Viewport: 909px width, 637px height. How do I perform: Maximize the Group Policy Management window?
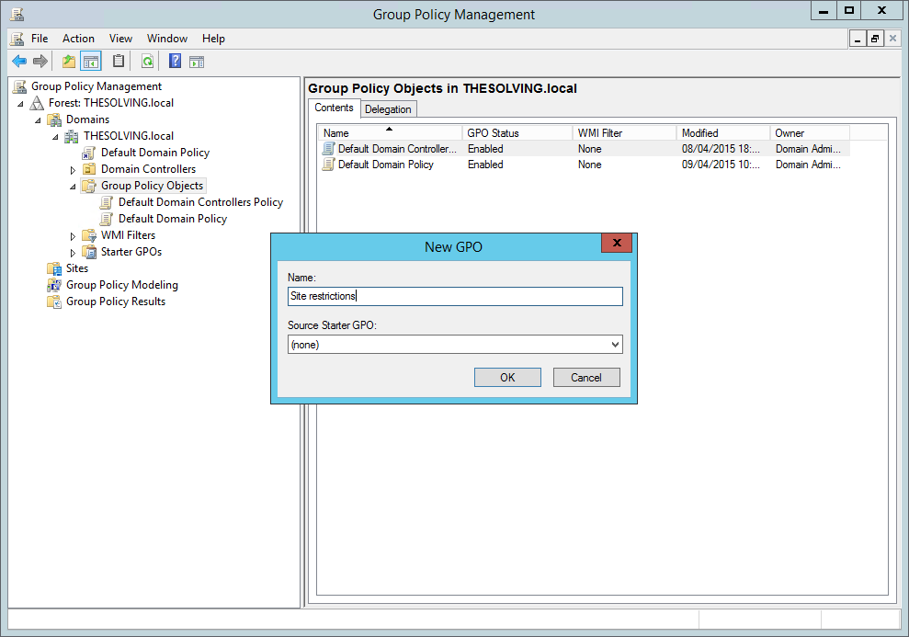[849, 10]
